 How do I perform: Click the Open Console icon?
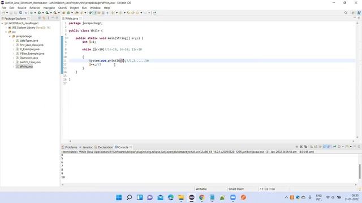pyautogui.click(x=347, y=147)
